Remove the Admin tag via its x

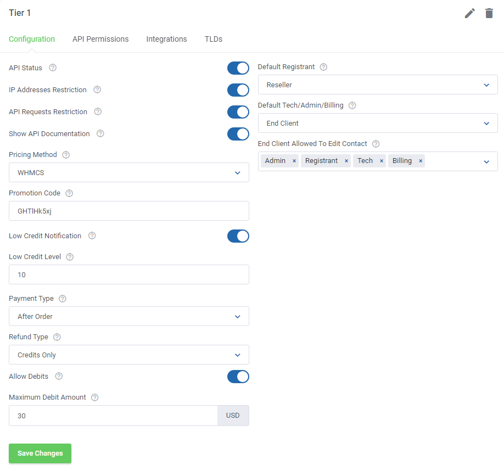(x=294, y=161)
